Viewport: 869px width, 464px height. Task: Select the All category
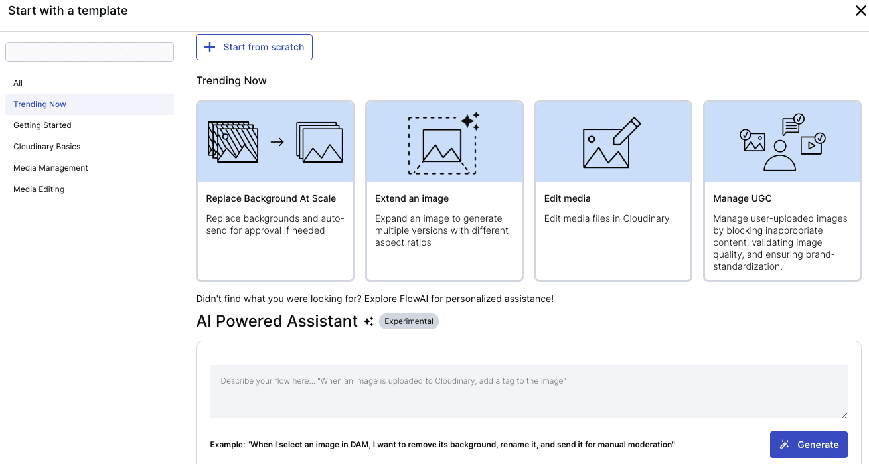[18, 83]
